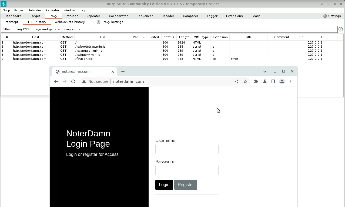The height and width of the screenshot is (207, 345).
Task: Select the Intercept sub-tab
Action: point(11,22)
